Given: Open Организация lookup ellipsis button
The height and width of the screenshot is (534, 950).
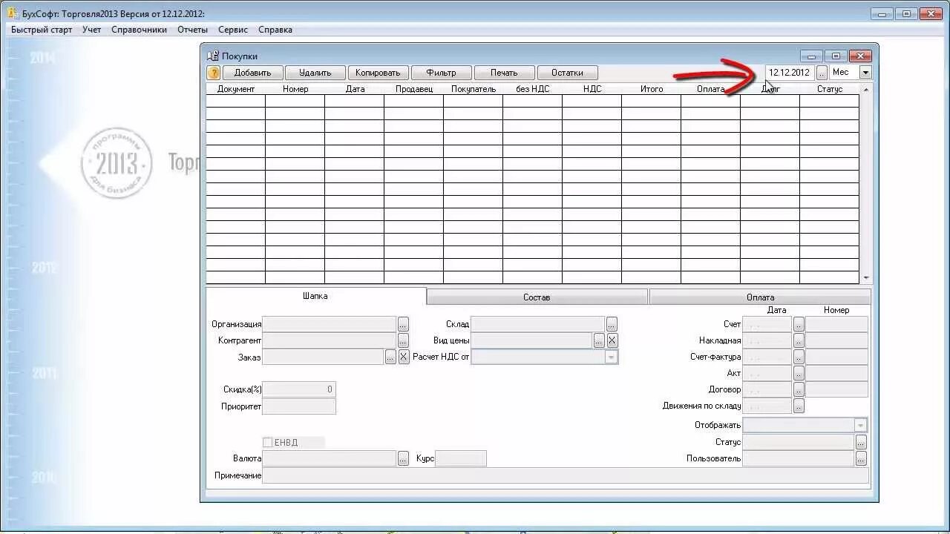Looking at the screenshot, I should 403,324.
